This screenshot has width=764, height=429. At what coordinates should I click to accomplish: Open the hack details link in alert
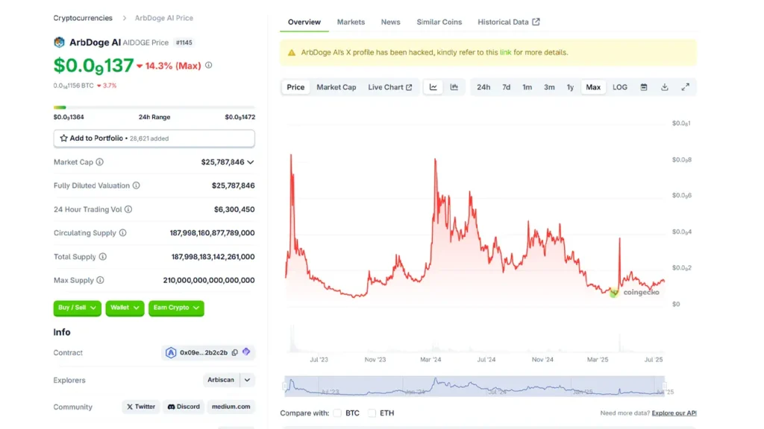505,53
